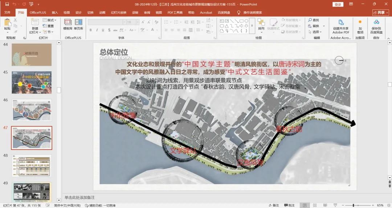Expand the Layout (版式) dropdown
Image resolution: width=392 pixels, height=208 pixels.
(x=49, y=20)
